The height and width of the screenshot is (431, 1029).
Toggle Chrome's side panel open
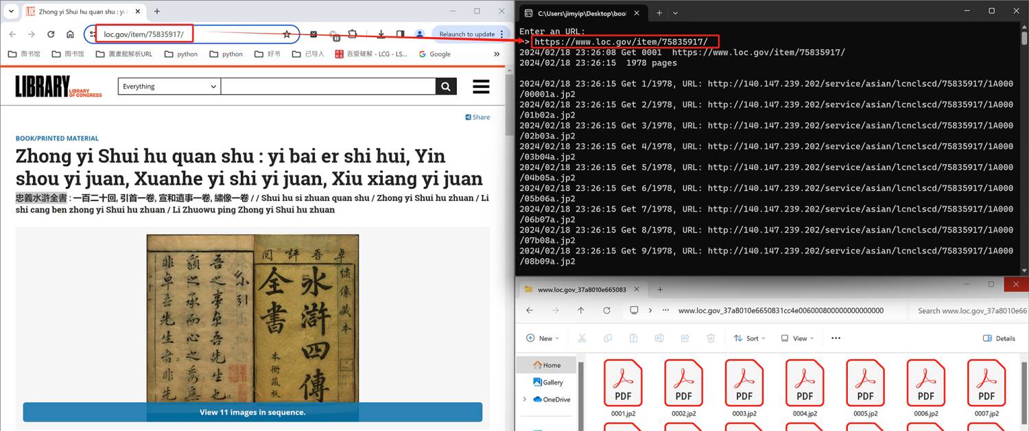tap(400, 33)
